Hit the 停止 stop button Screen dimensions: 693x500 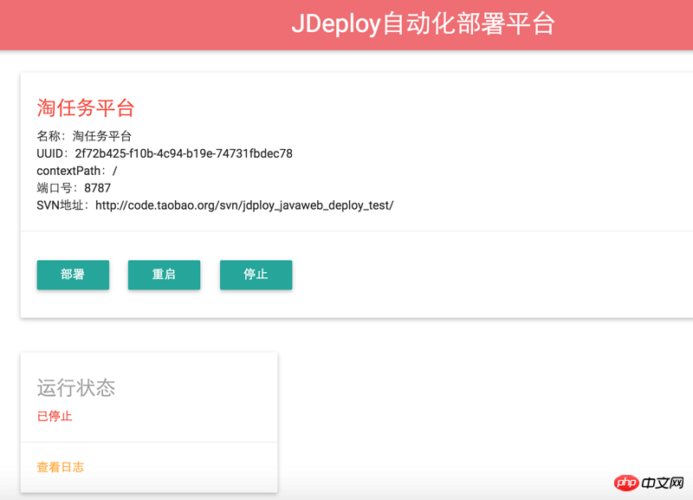click(x=256, y=275)
